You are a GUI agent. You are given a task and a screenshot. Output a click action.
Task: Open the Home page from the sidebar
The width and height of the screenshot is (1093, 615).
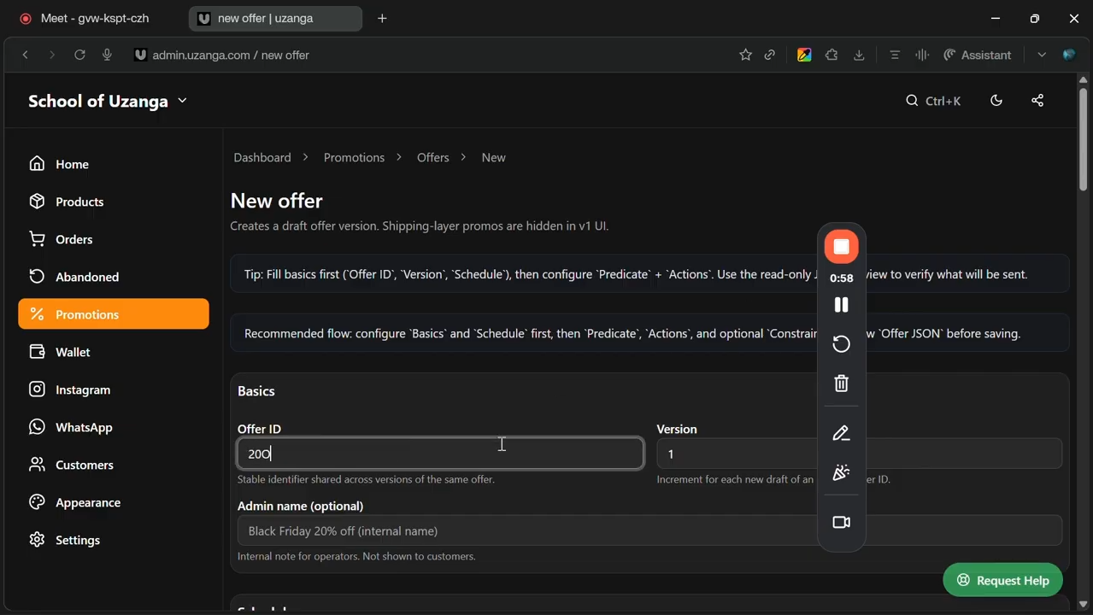point(114,164)
